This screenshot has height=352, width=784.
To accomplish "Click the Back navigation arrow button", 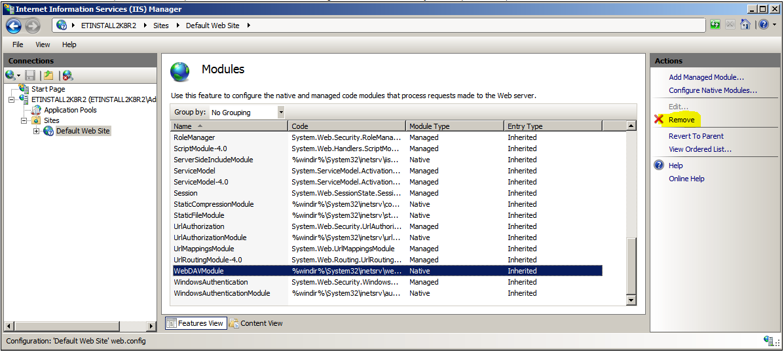I will [14, 26].
